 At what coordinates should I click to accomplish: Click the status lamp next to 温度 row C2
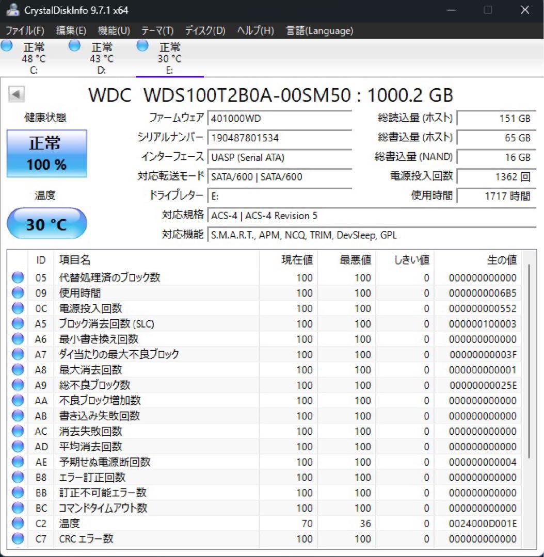[17, 523]
